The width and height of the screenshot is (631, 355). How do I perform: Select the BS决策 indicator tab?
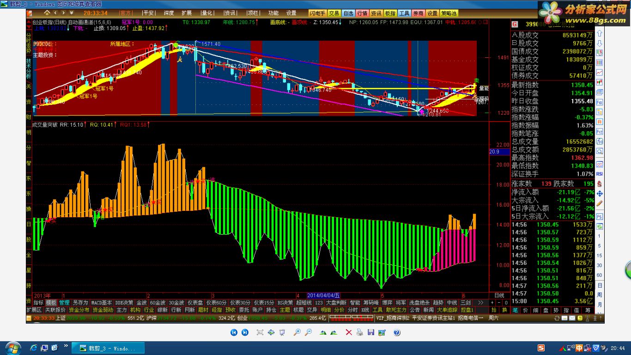285,303
